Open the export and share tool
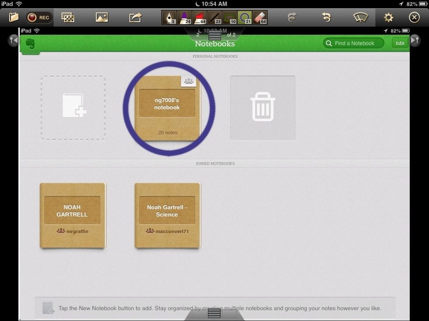 click(x=135, y=17)
